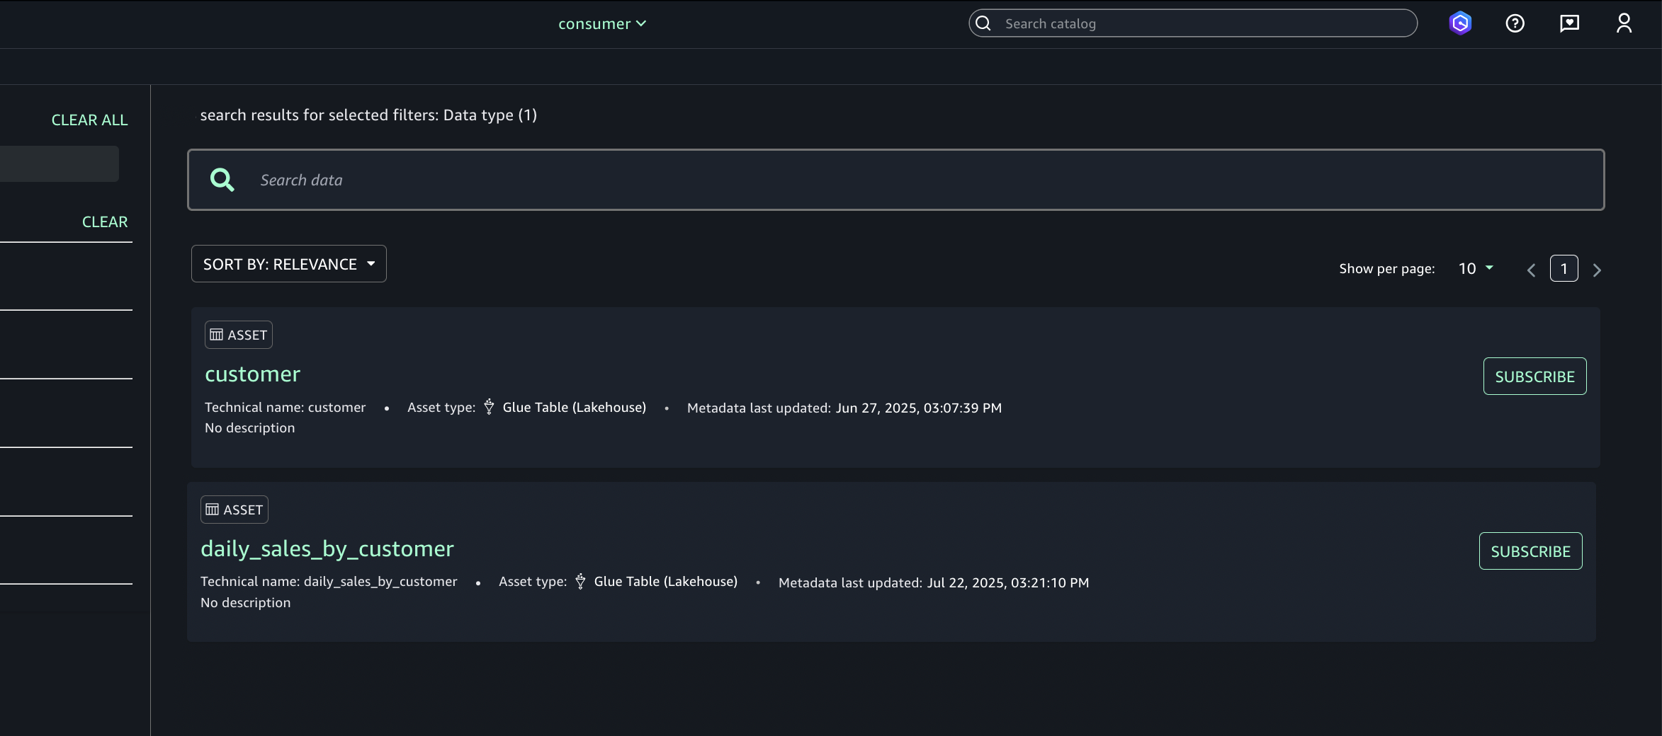Open the Sort By: Relevance dropdown
The width and height of the screenshot is (1662, 736).
tap(288, 264)
